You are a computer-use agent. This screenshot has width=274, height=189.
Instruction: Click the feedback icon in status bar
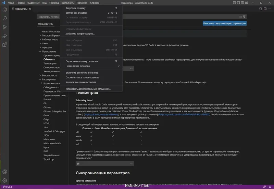(264, 187)
